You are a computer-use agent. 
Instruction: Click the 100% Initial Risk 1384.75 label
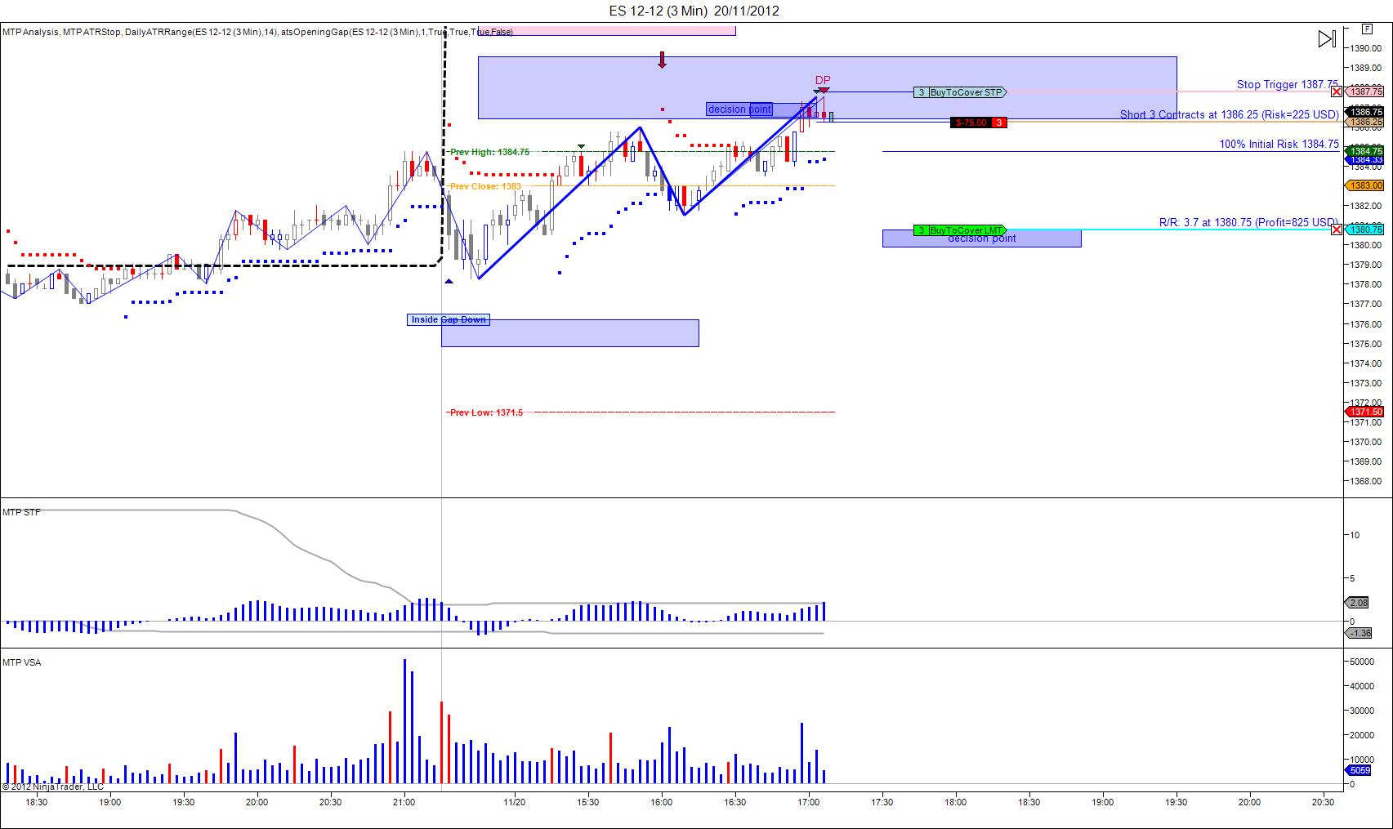pyautogui.click(x=1279, y=144)
